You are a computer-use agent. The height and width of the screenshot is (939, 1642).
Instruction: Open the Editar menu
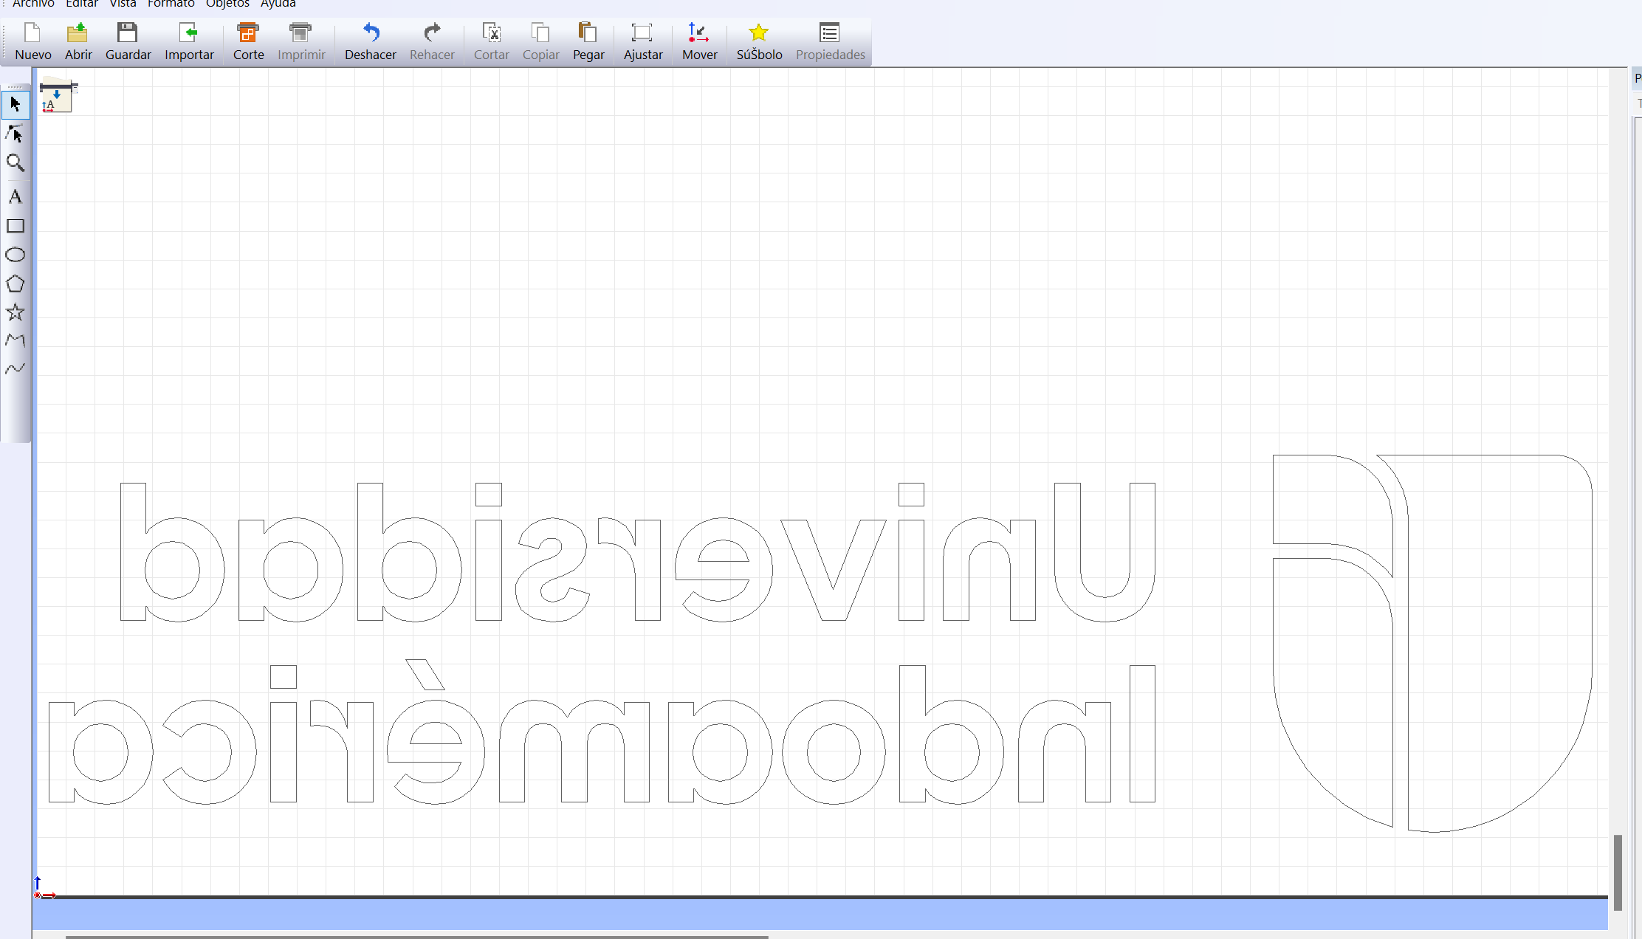click(81, 4)
